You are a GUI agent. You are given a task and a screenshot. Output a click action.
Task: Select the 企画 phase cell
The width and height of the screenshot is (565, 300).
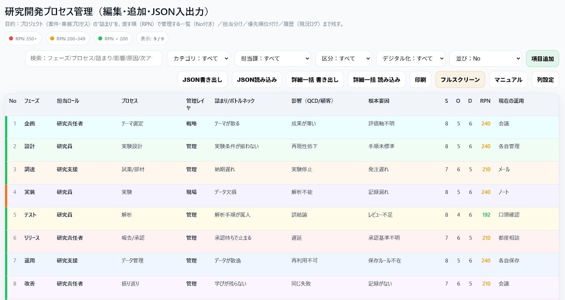point(30,123)
